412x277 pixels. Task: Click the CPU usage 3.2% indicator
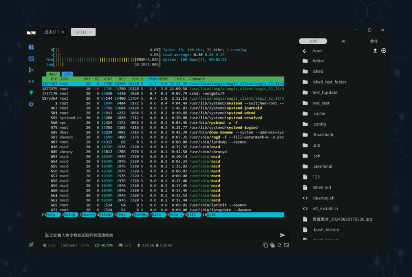[x=49, y=245]
